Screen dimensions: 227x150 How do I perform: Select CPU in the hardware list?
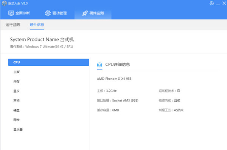tap(48, 62)
